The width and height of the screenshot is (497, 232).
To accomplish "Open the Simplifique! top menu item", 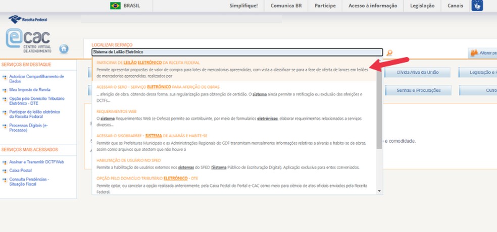I will pos(244,6).
